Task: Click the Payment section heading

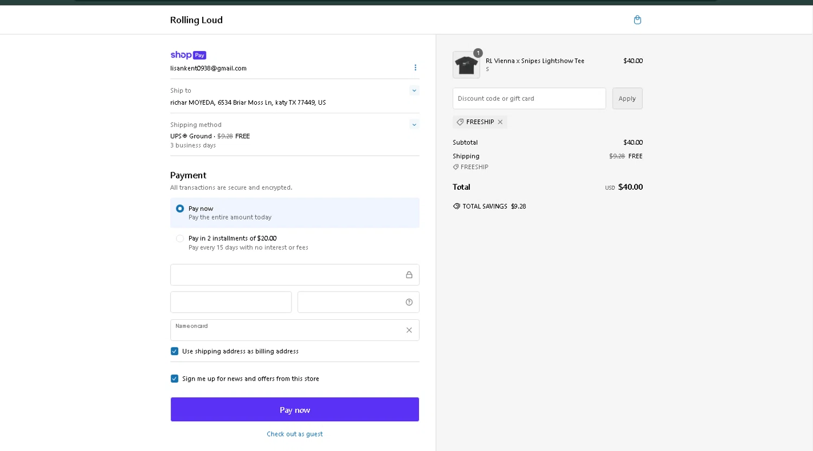Action: [x=188, y=175]
